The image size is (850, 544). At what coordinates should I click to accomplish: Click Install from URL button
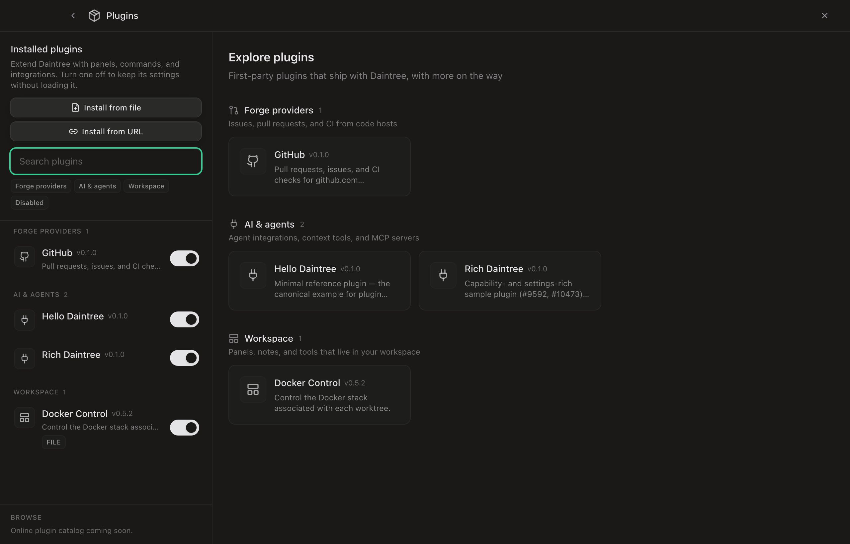(x=106, y=131)
